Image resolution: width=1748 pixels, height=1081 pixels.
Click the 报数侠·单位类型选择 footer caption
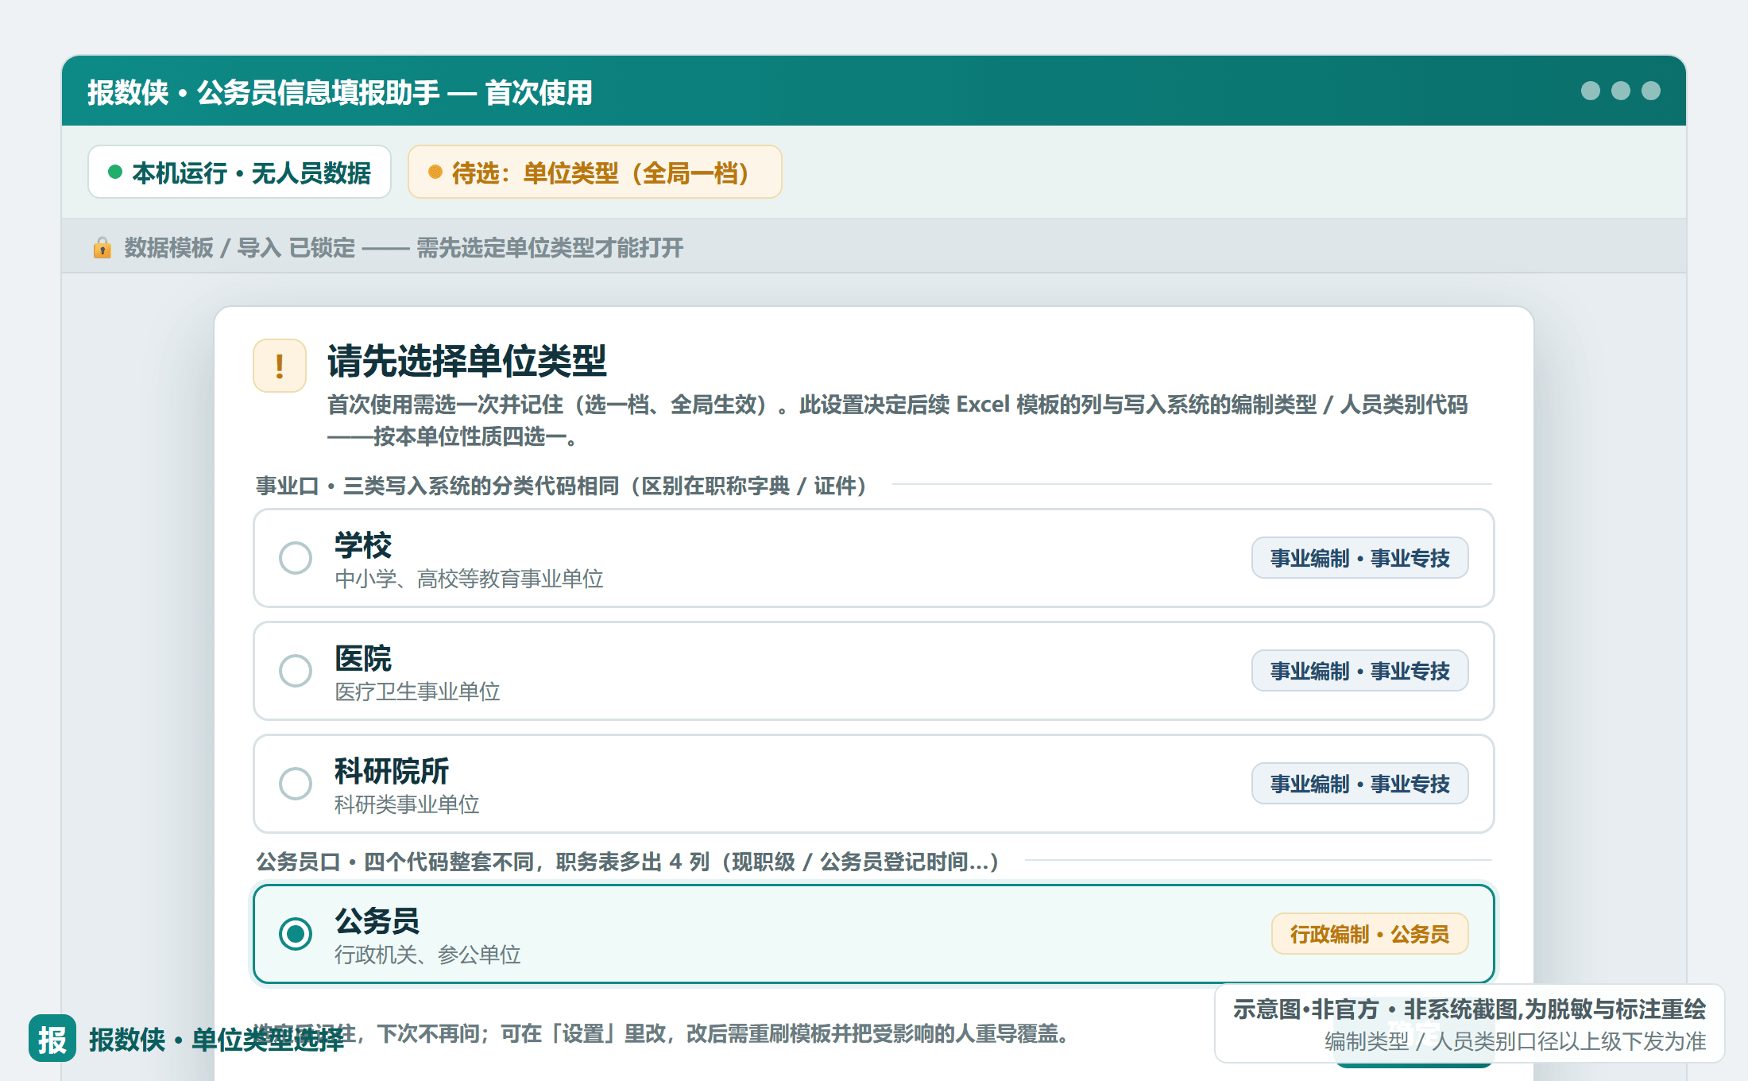coord(217,1039)
